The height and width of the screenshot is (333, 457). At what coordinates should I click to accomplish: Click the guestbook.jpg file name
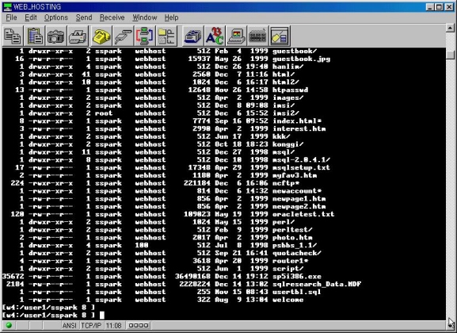coord(301,59)
